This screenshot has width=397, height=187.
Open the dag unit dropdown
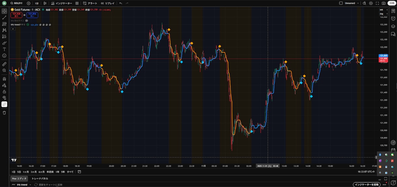[x=383, y=14]
